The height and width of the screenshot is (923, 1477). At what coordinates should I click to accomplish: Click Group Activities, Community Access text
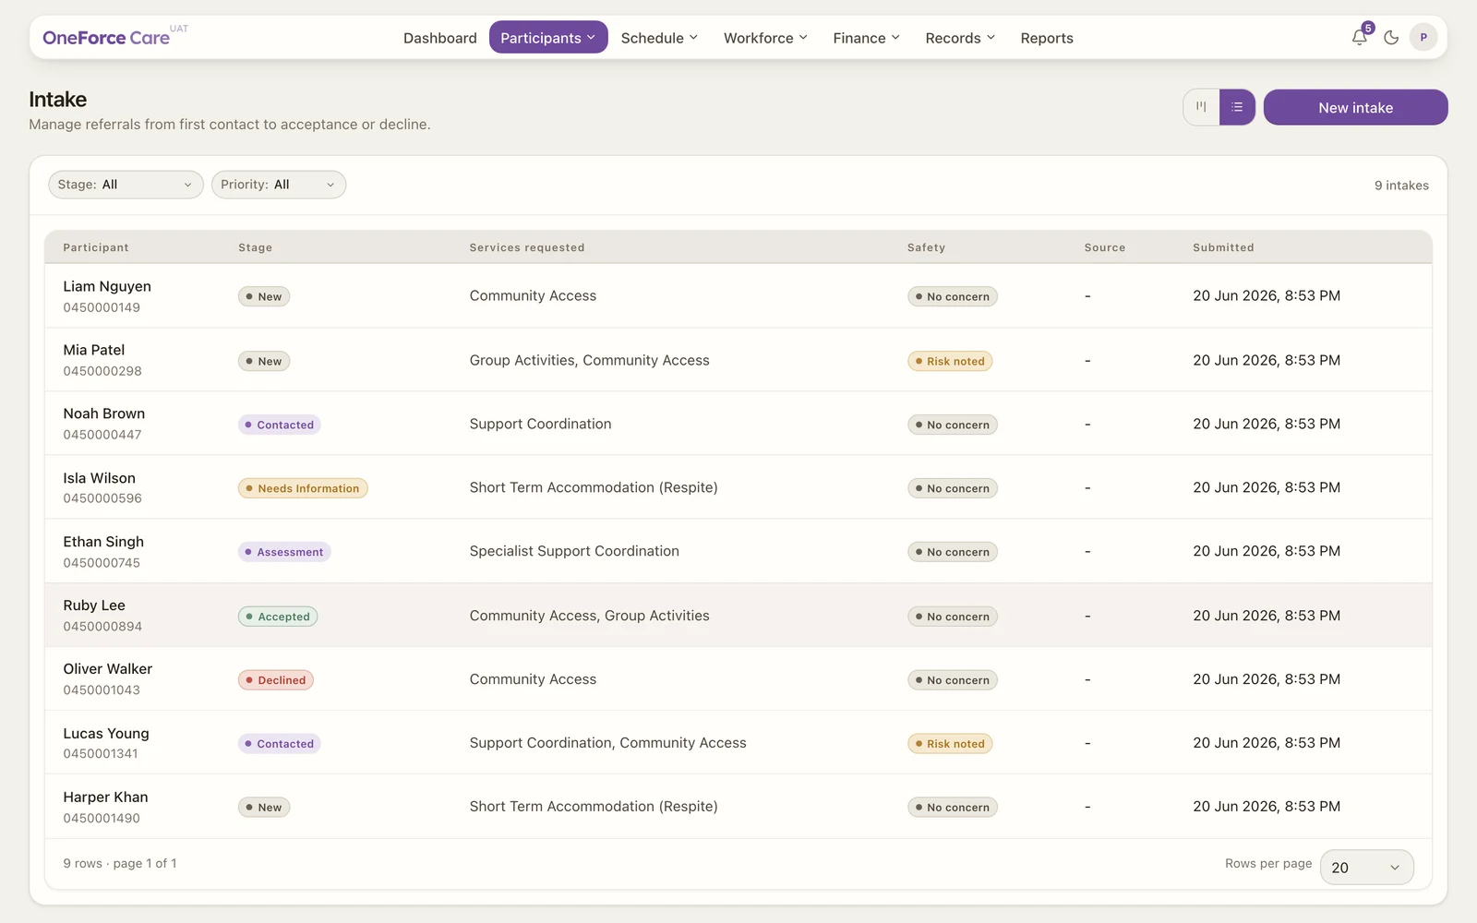pyautogui.click(x=589, y=360)
